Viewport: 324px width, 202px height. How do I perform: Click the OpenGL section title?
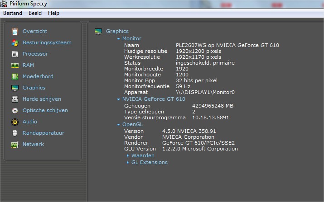point(132,124)
